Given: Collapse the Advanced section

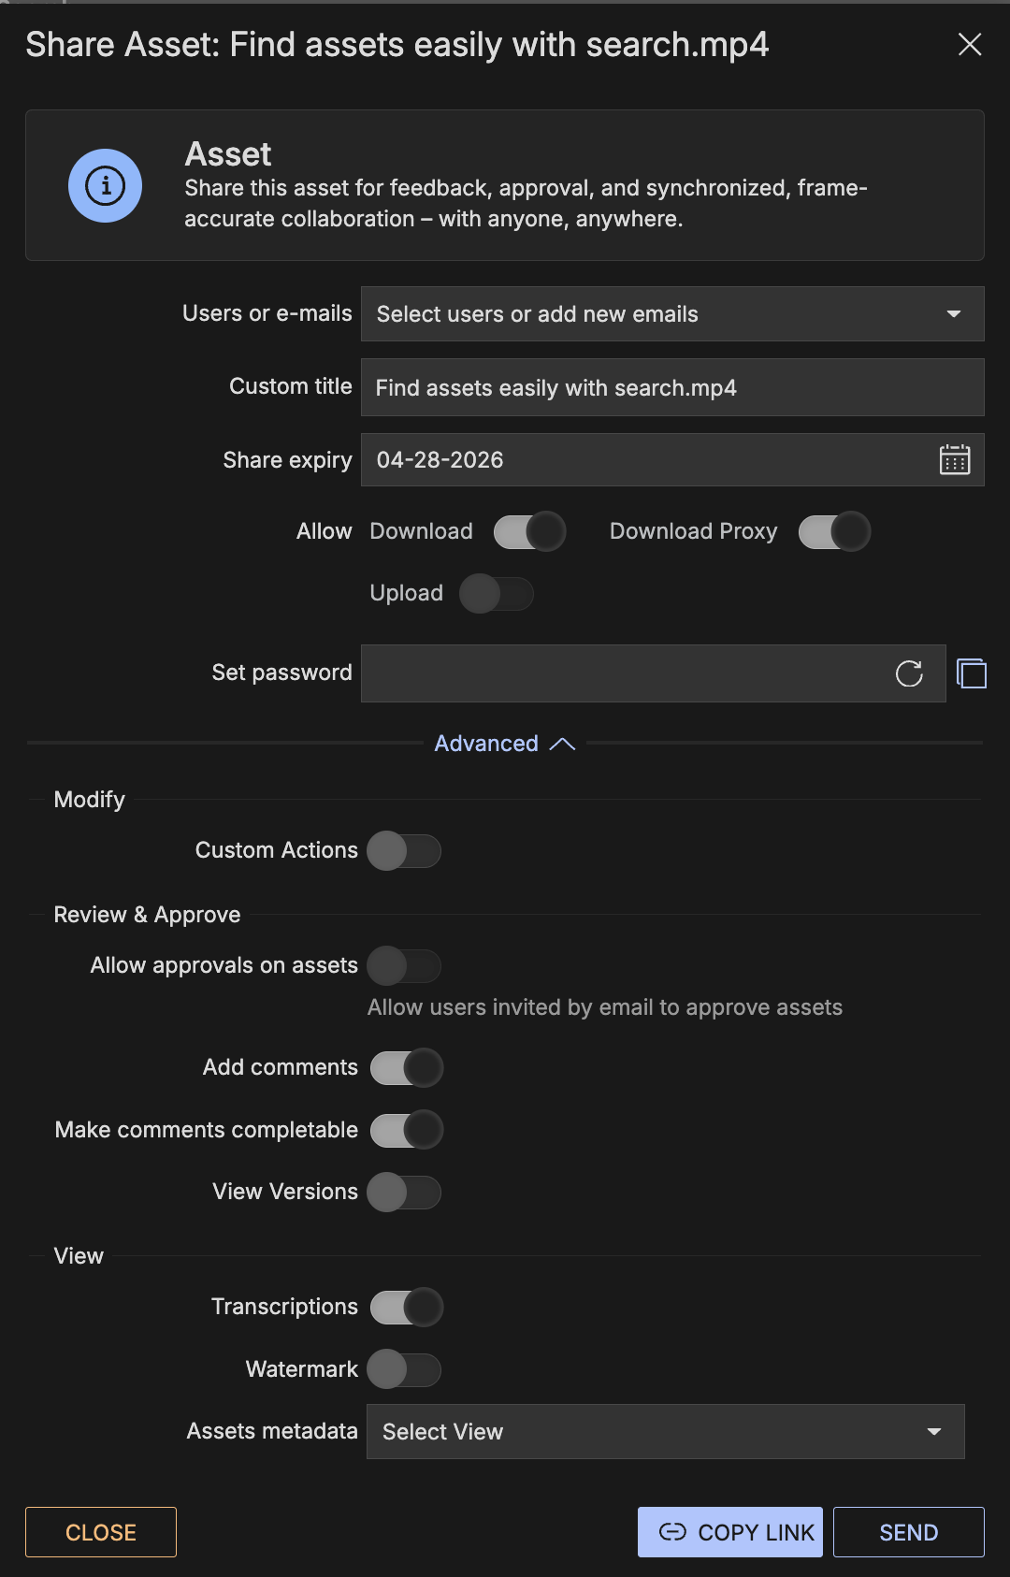Looking at the screenshot, I should [504, 744].
